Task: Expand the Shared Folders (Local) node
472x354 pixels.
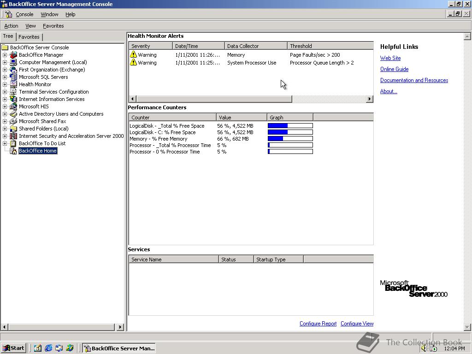Action: [x=5, y=129]
